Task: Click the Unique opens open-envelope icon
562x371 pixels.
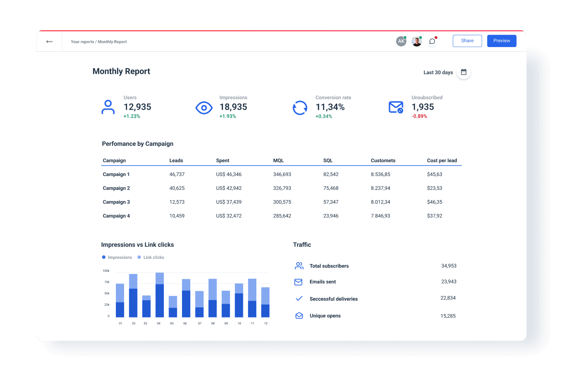Action: [298, 315]
